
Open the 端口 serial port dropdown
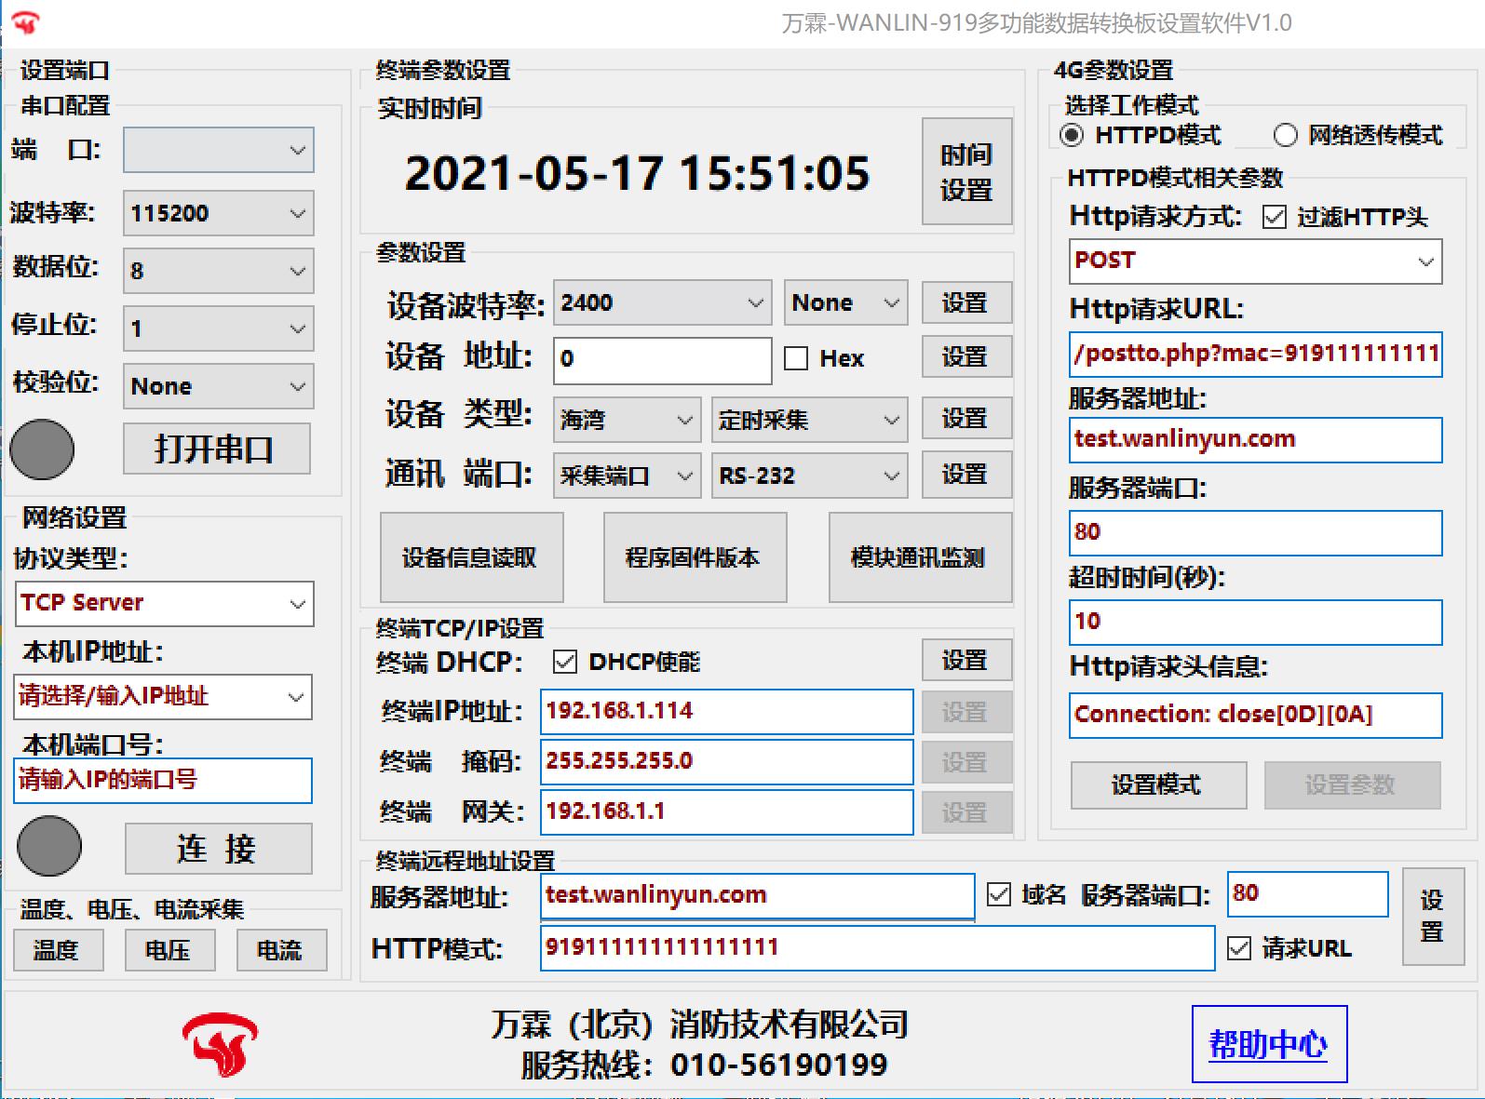pos(219,150)
